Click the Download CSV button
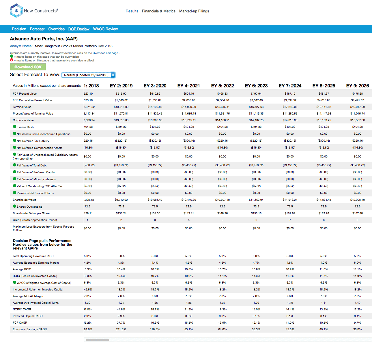The width and height of the screenshot is (372, 347). (x=28, y=67)
